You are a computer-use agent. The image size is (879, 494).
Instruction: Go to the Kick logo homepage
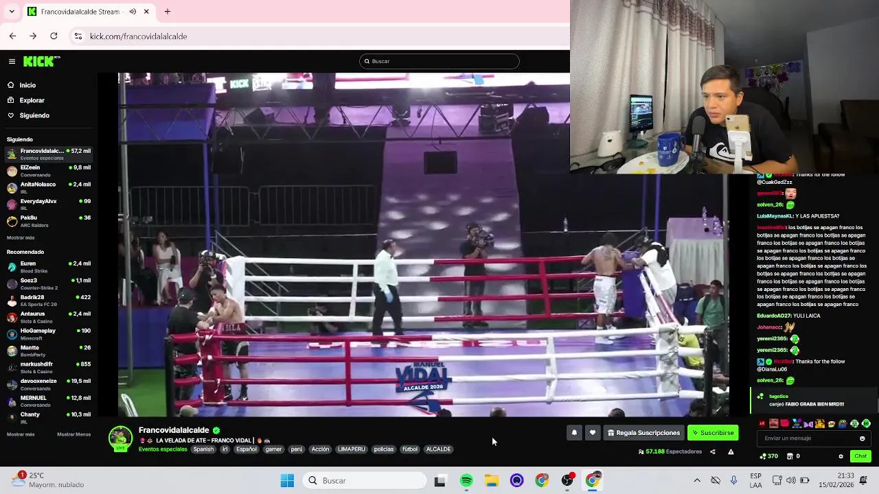[41, 61]
